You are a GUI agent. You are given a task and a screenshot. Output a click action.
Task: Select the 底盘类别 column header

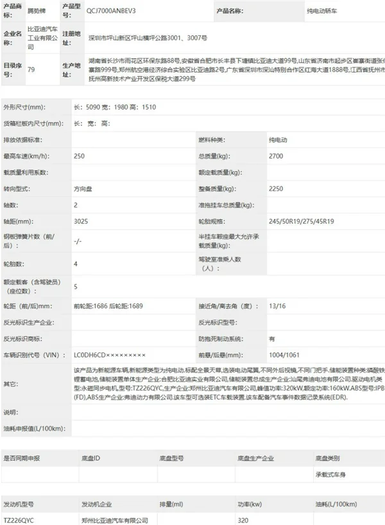[x=327, y=458]
